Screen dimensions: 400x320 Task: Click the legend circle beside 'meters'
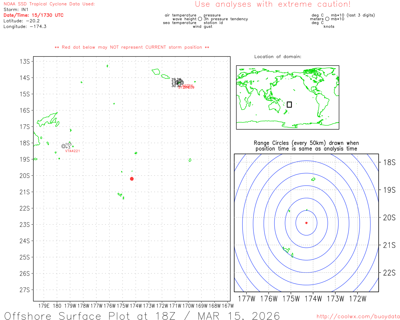(x=327, y=19)
